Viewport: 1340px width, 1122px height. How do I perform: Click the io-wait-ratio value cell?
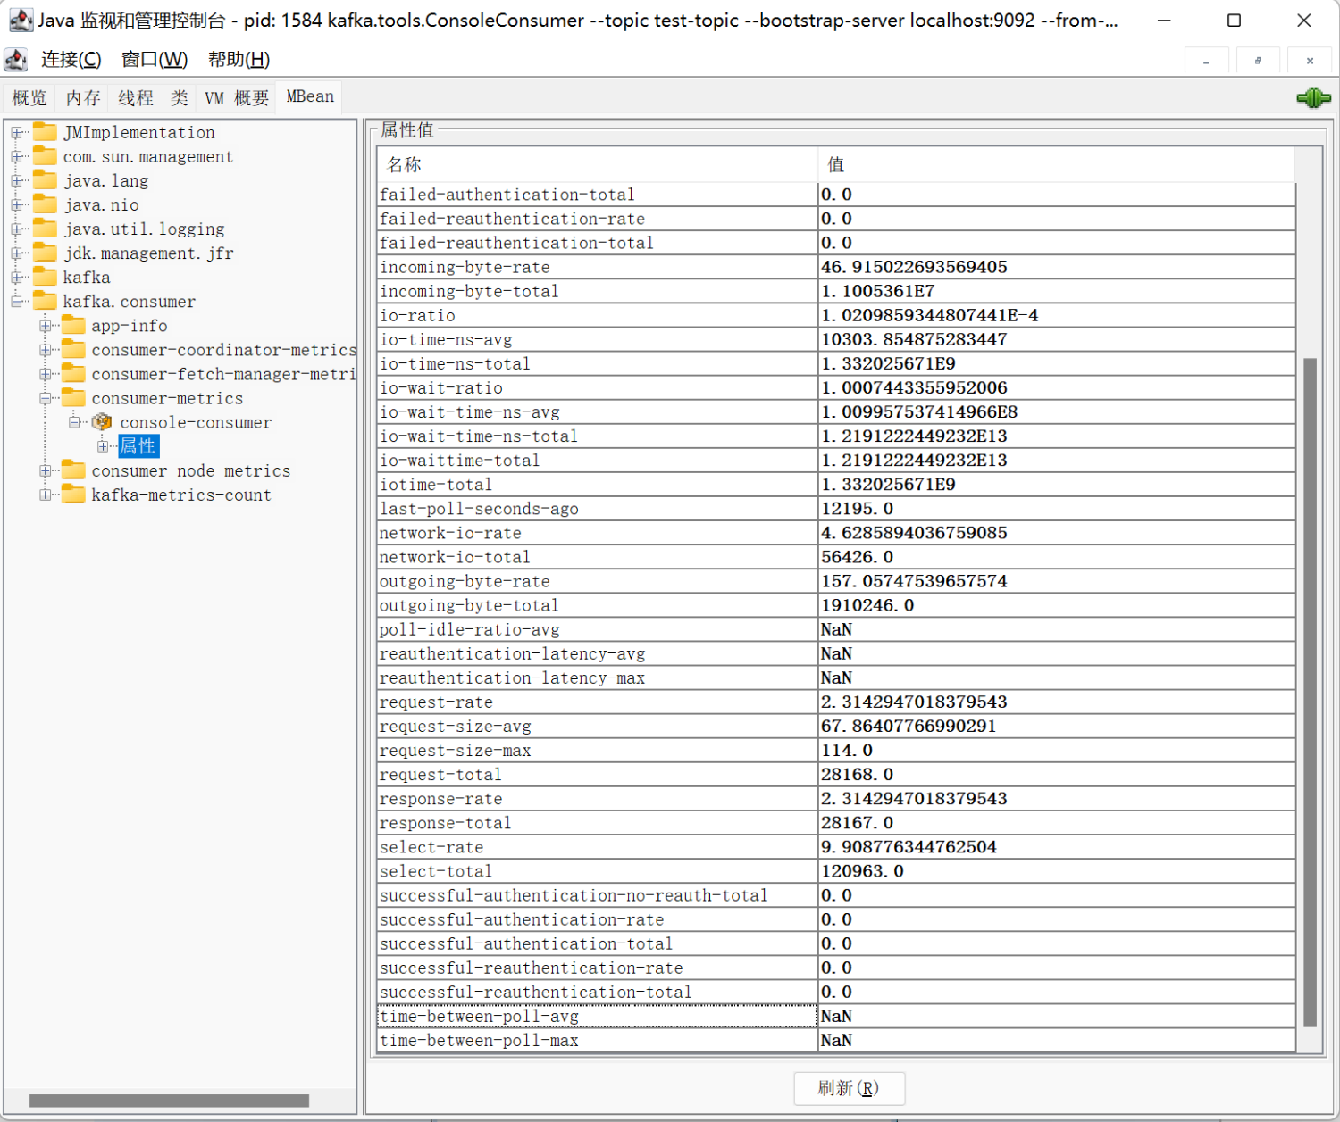coord(1057,388)
